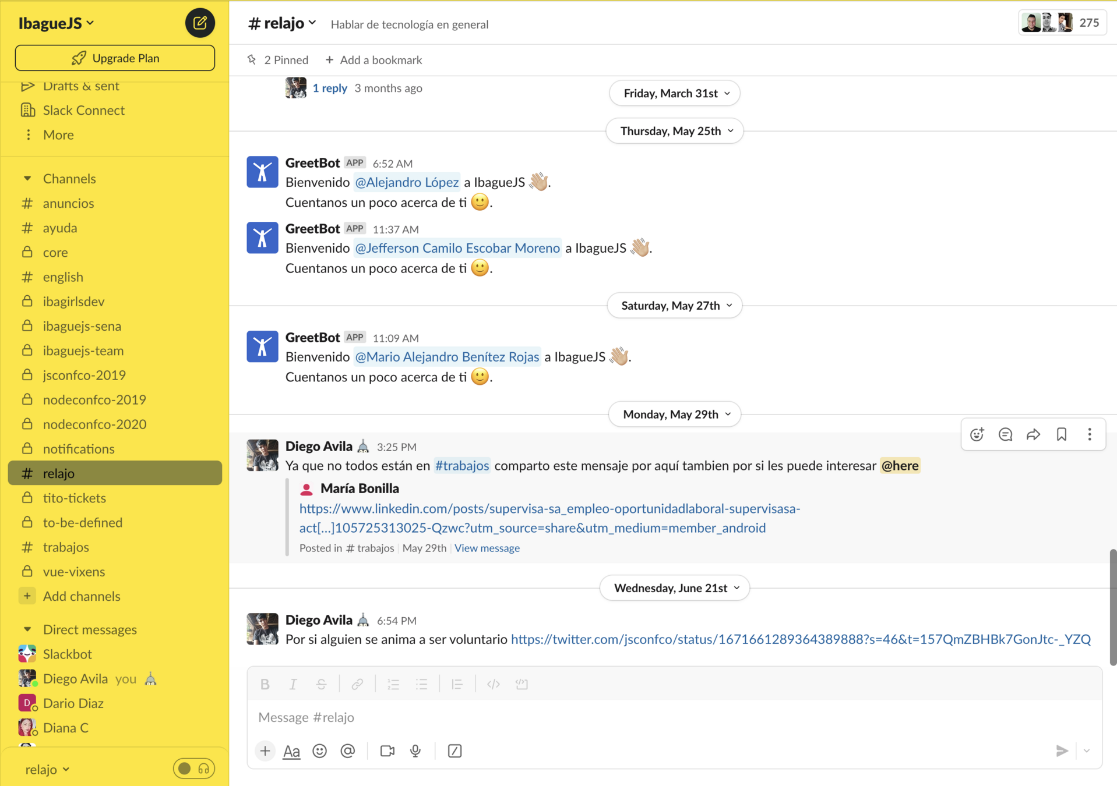The height and width of the screenshot is (786, 1117).
Task: Save message with bookmark icon
Action: (x=1062, y=434)
